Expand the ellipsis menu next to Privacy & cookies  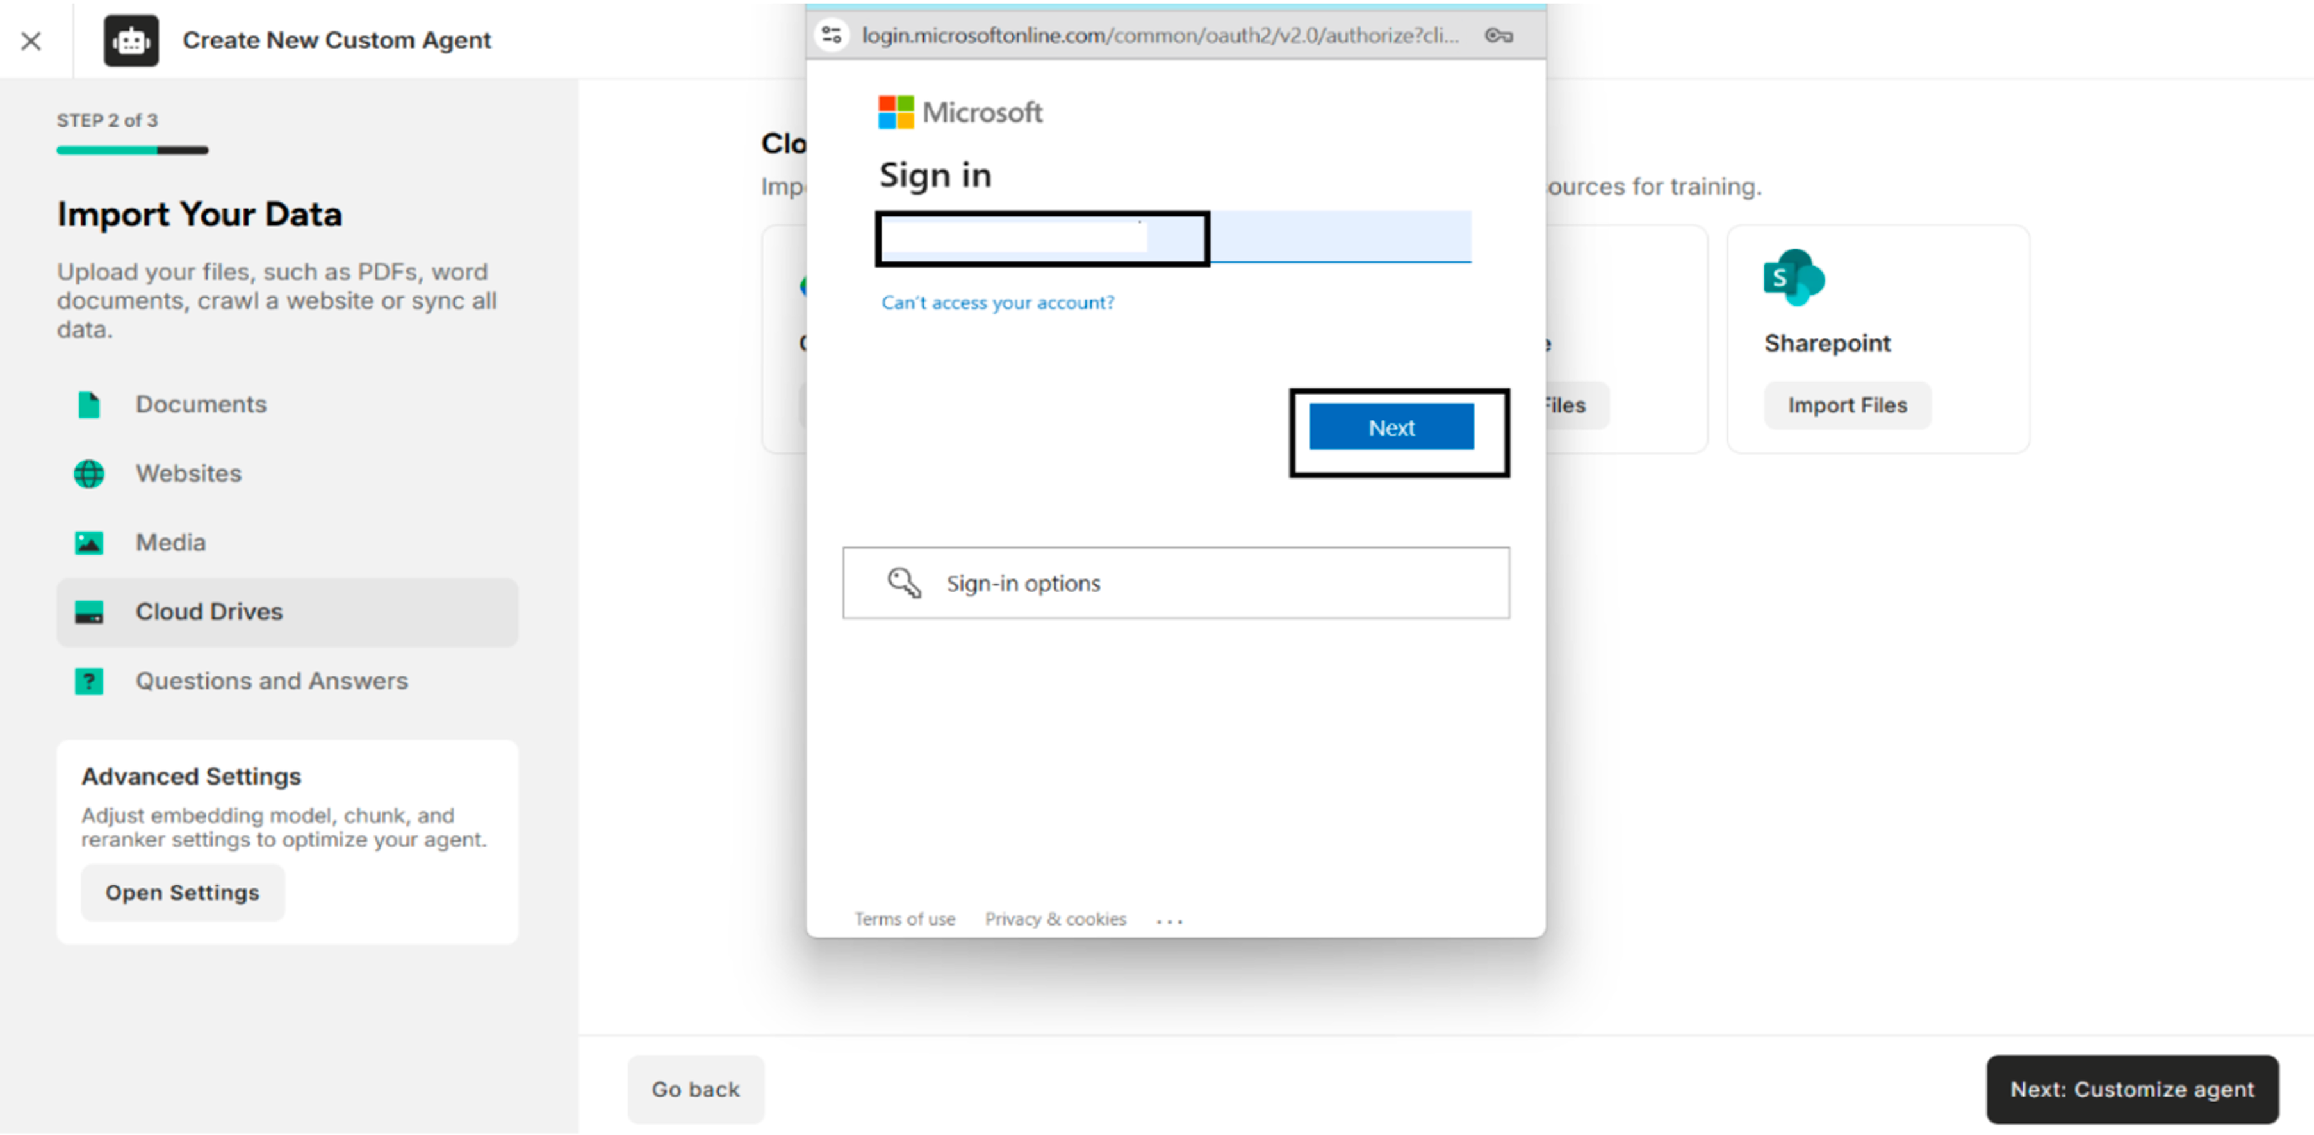coord(1169,919)
